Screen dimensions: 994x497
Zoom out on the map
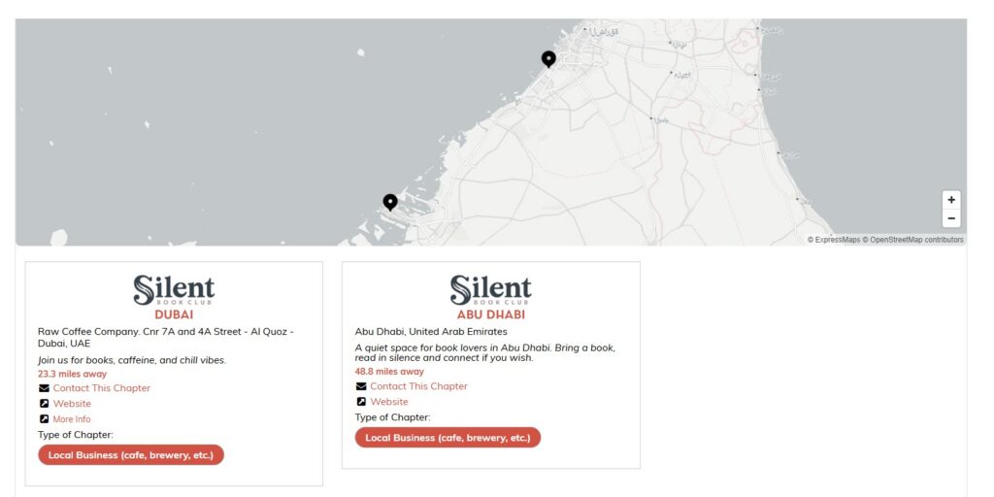pos(951,218)
